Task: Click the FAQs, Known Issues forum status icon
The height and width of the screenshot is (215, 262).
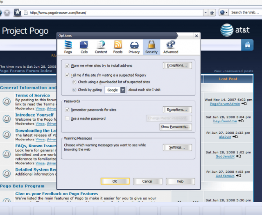Action: [7, 154]
